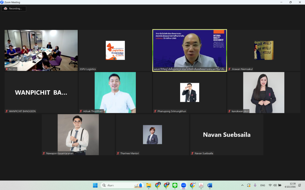Click the battery icon in the tray

[x=280, y=185]
